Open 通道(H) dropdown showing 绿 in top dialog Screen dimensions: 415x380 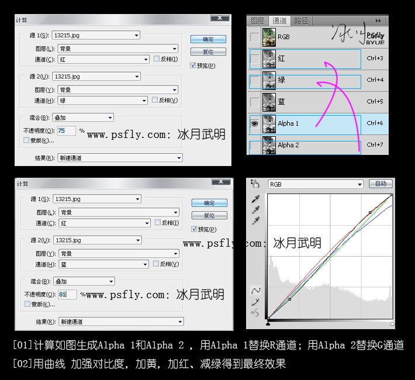click(x=102, y=101)
